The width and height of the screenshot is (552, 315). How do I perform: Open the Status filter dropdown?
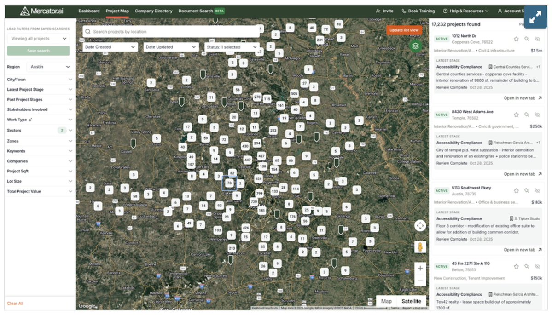(231, 46)
